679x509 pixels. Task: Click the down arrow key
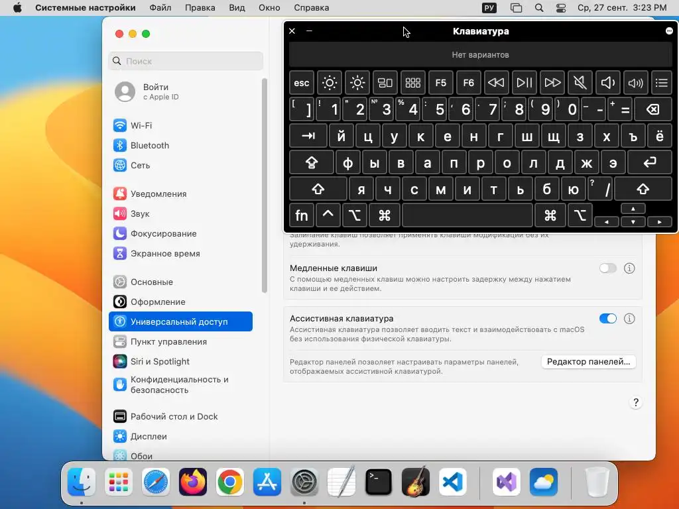[x=633, y=221]
